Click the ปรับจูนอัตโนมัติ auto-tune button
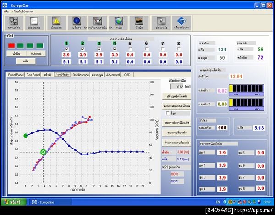Image resolution: width=275 pixels, height=215 pixels. point(176,96)
